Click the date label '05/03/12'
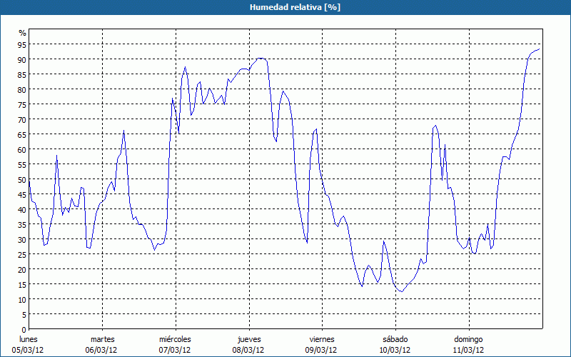 (x=28, y=350)
